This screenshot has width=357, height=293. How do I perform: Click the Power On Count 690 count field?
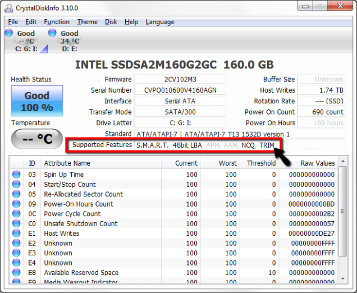tap(322, 112)
